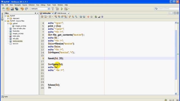Click the Previous Bookmark icon

coord(70,17)
